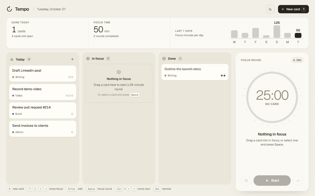Reset the focus timer with the circular arrow
The width and height of the screenshot is (315, 196).
tap(246, 181)
